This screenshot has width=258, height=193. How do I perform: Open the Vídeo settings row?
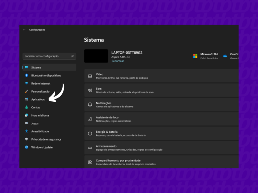[x=161, y=76]
